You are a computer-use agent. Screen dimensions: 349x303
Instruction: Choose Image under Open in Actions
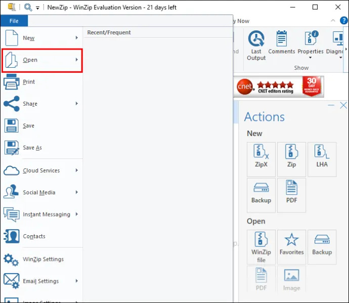tap(291, 279)
